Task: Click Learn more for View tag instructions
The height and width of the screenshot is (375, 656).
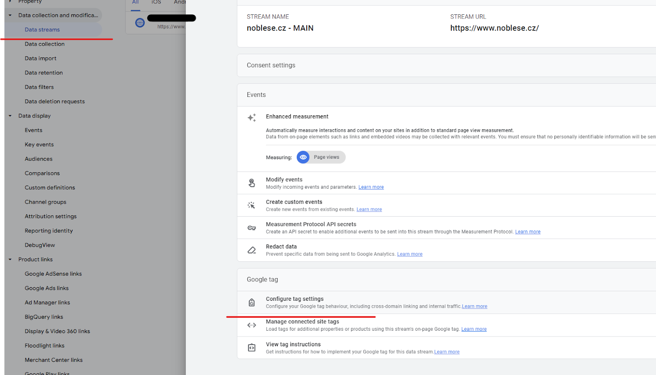Action: (447, 352)
